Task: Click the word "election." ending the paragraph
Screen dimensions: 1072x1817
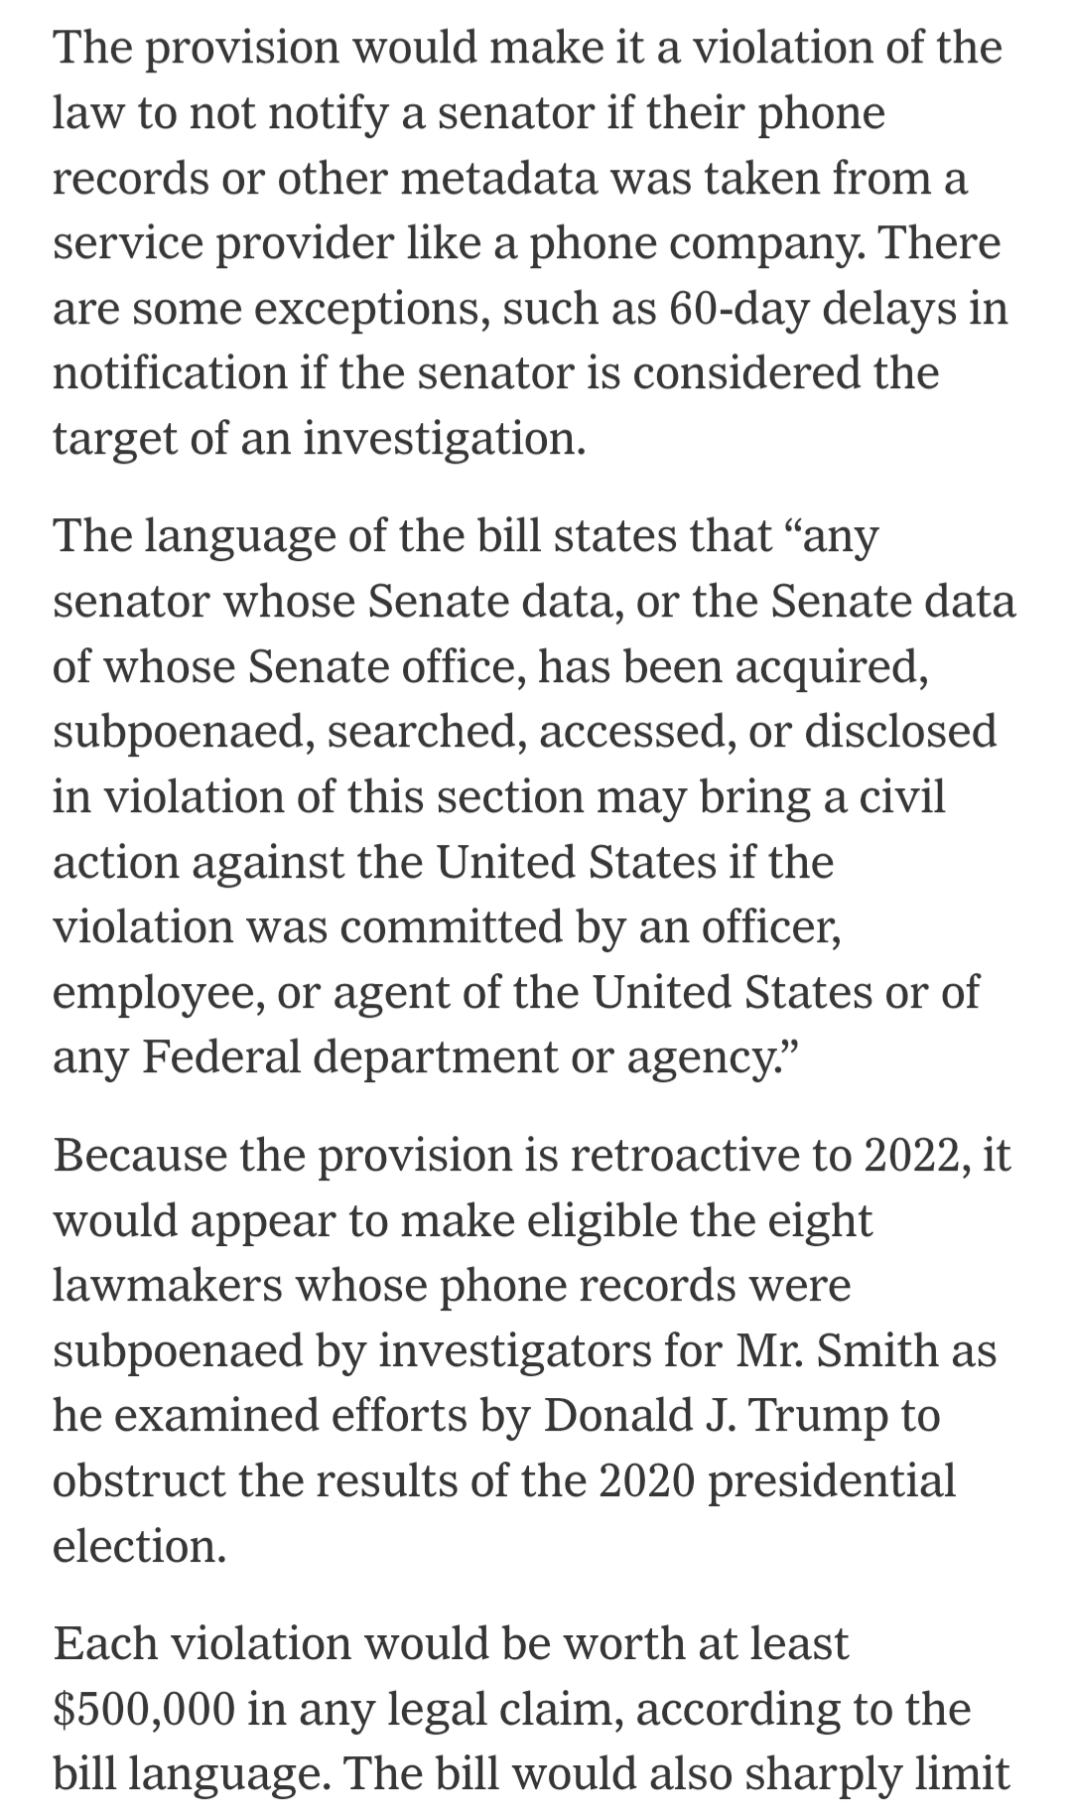Action: coord(140,1546)
